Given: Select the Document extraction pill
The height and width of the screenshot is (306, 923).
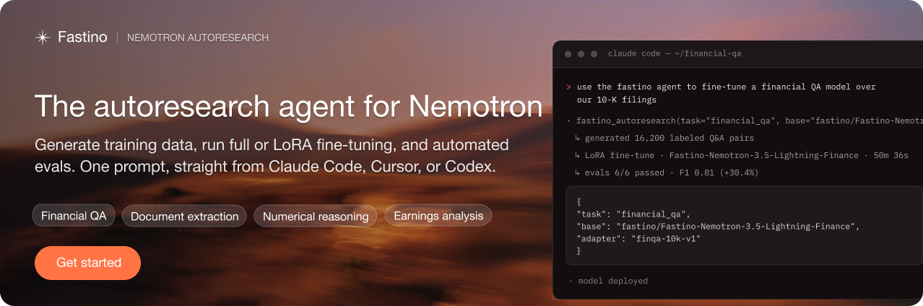Looking at the screenshot, I should [x=185, y=216].
